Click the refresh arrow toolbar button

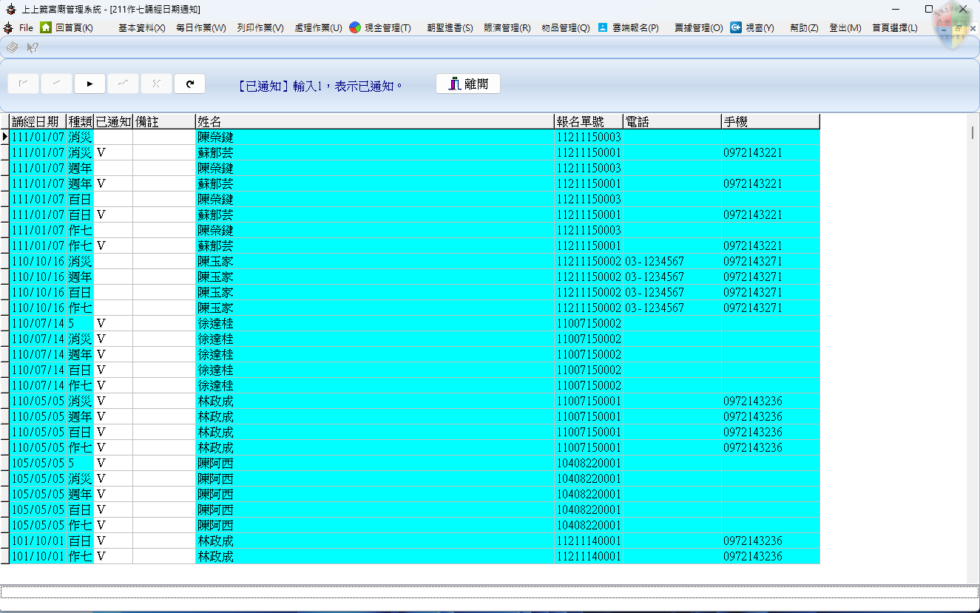tap(189, 84)
